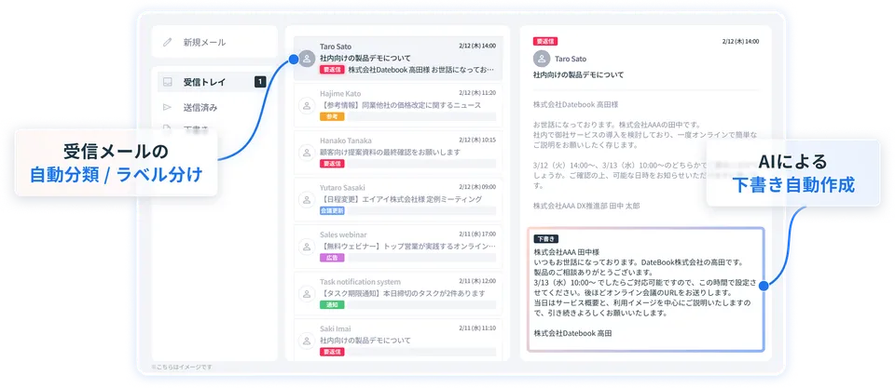Compose a new mail with 新規メール

(x=214, y=42)
